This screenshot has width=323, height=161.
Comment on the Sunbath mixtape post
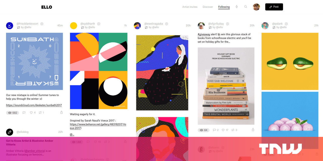(24, 113)
